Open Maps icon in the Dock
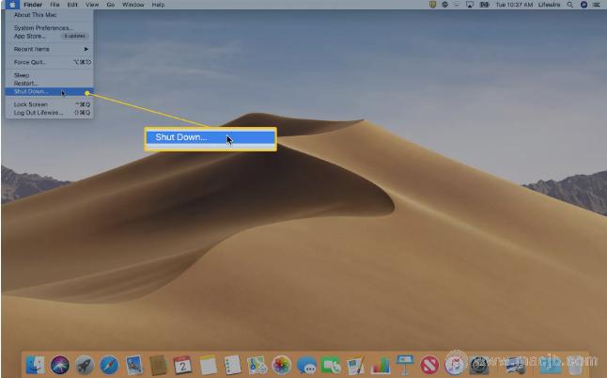This screenshot has height=378, width=607. click(x=257, y=365)
